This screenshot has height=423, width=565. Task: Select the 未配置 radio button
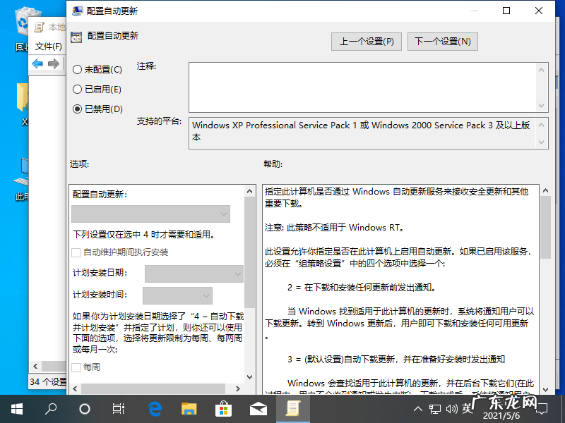[x=78, y=70]
